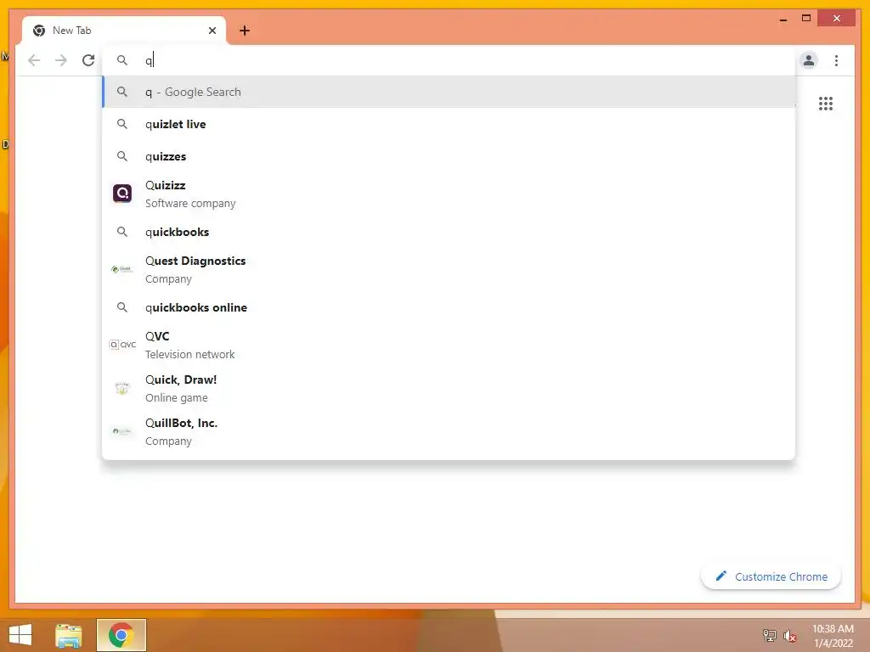Click the search icon beside 'quizlet live'
Viewport: 870px width, 652px height.
point(122,124)
